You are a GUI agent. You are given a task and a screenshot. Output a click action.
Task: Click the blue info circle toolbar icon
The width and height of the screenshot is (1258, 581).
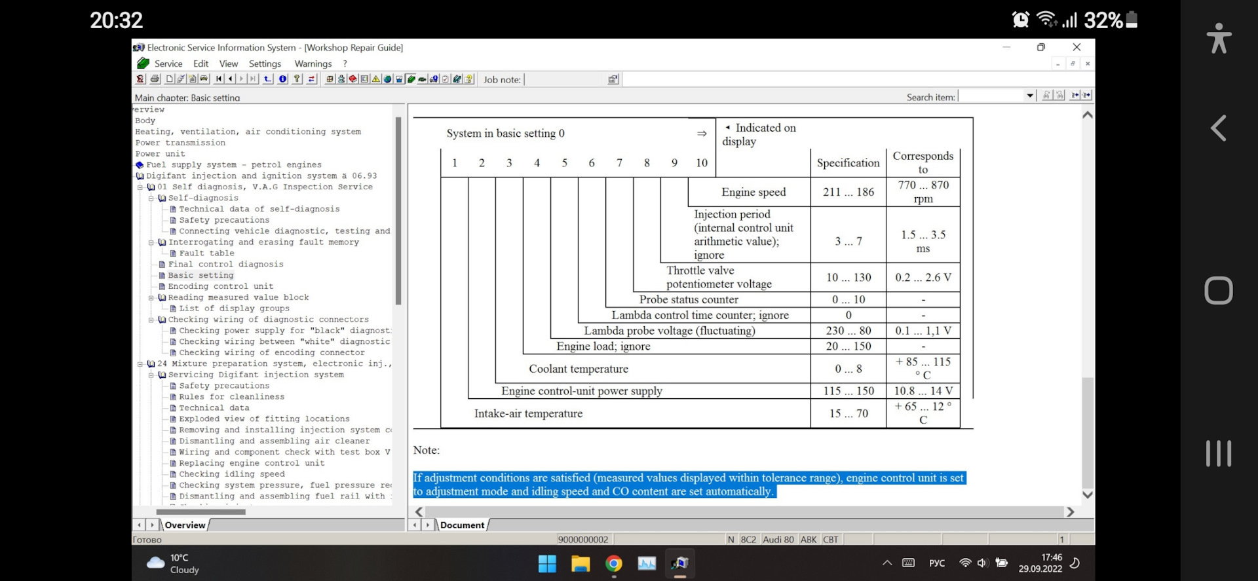pos(282,79)
